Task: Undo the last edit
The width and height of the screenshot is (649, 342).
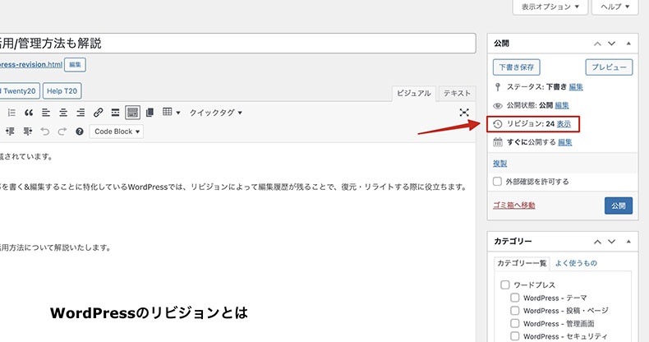Action: [x=44, y=132]
